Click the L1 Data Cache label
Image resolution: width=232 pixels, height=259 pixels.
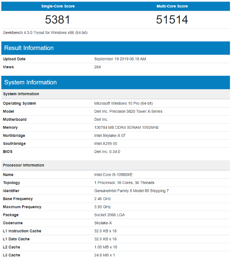[x=16, y=239]
